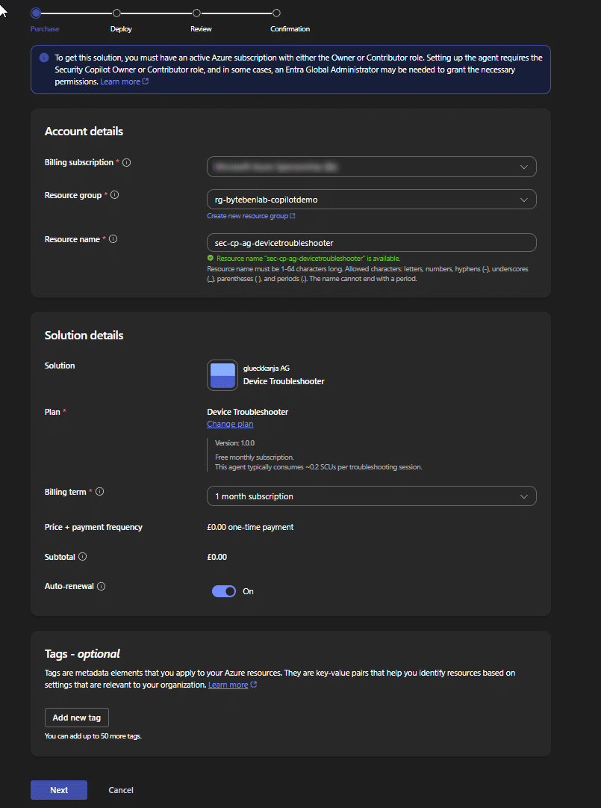Click info icon next to Subtotal
601x808 pixels.
pyautogui.click(x=83, y=557)
